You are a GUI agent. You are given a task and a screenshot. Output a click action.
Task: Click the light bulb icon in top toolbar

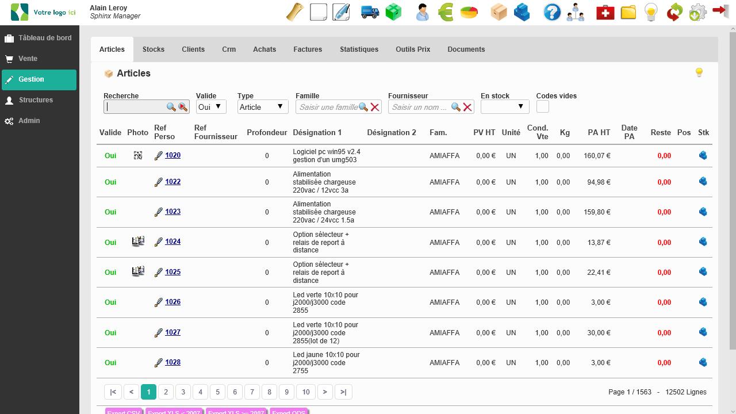[x=651, y=12]
